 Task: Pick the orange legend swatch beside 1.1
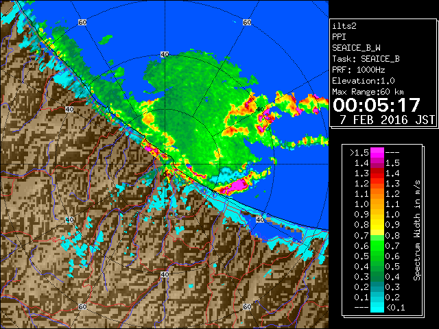377,194
